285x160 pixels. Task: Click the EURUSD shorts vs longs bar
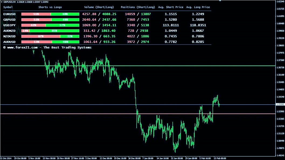point(50,14)
